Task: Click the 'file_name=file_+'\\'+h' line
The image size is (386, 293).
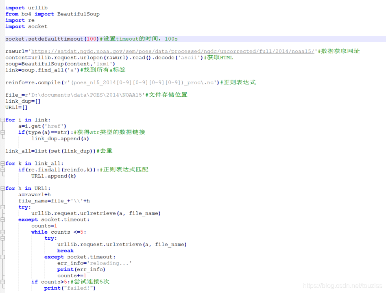Action: click(54, 201)
